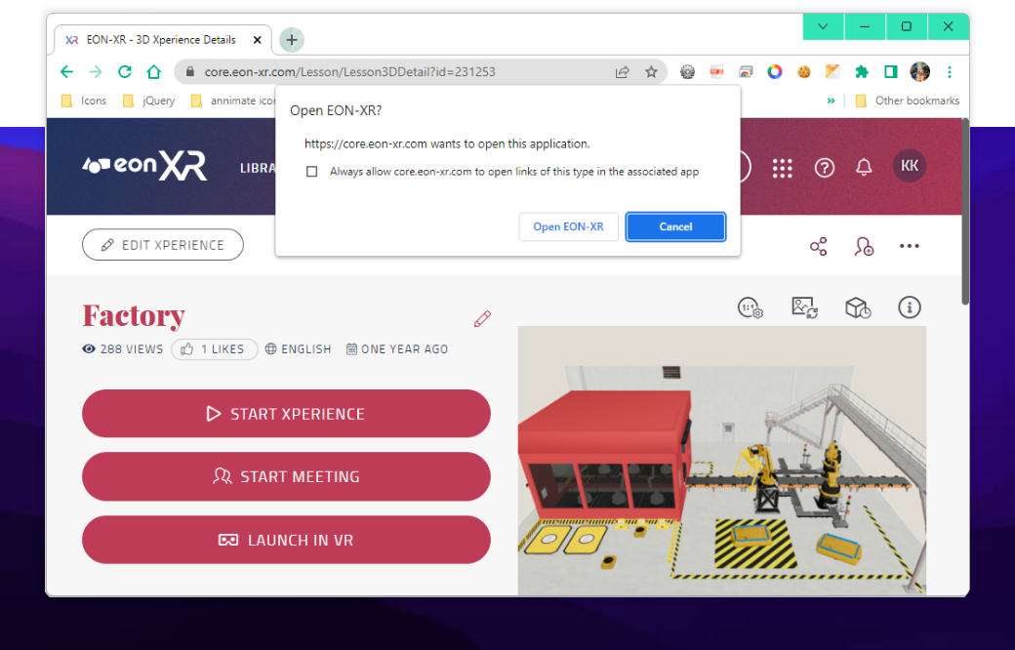Select the EON-XR 3D Xperience Details tab
Screen dimensions: 1015x650
(x=162, y=40)
